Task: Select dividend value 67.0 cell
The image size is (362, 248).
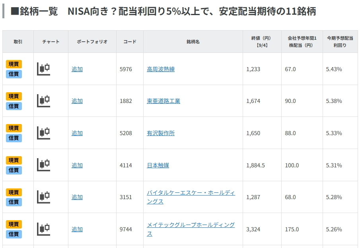Action: pyautogui.click(x=302, y=69)
